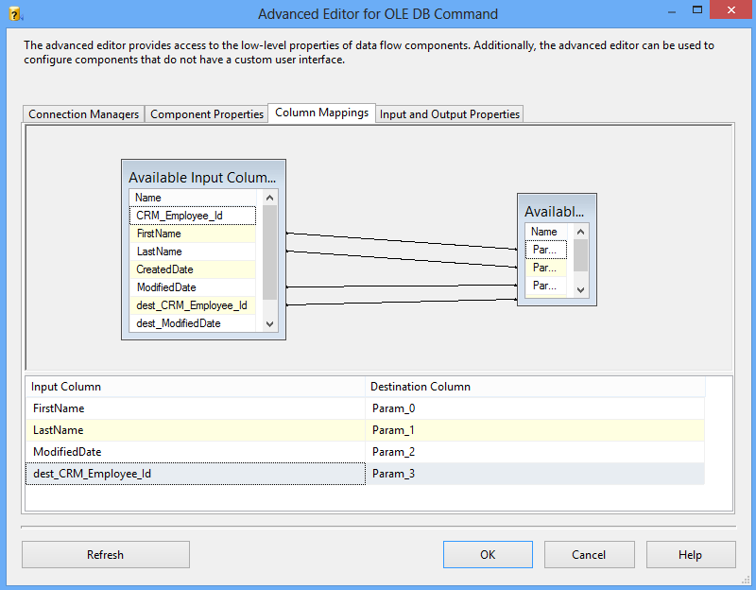The width and height of the screenshot is (756, 590).
Task: Click Param_3 destination cell
Action: click(535, 474)
